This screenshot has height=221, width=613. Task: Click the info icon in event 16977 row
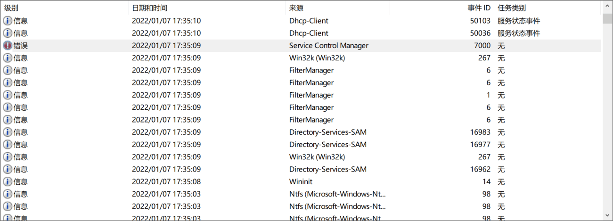[x=8, y=144]
